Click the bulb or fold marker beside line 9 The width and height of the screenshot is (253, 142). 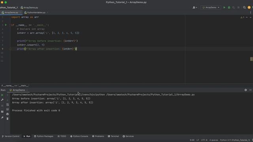10,49
